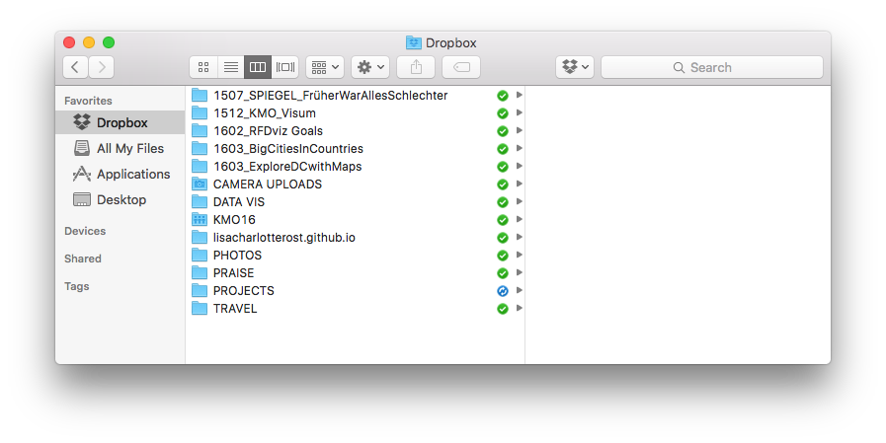Click the blue syncing badge on PROJECTS
This screenshot has width=886, height=443.
(x=503, y=291)
